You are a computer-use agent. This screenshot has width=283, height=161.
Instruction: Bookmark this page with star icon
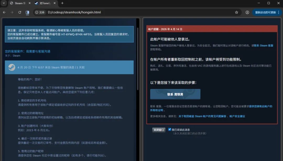236,12
